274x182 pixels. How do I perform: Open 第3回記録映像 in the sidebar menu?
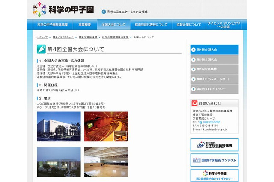(x=214, y=69)
